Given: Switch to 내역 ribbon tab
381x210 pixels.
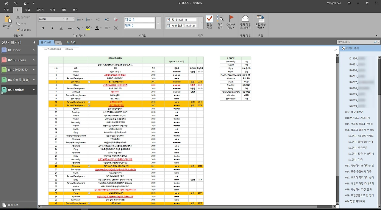Looking at the screenshot, I should [53, 10].
